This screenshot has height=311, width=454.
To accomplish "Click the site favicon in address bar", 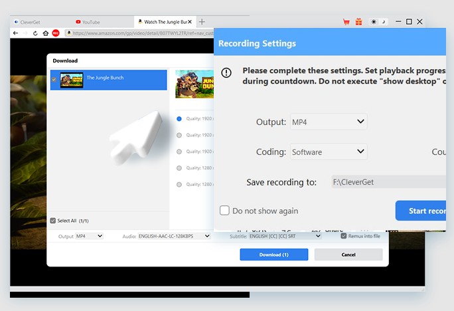I will coord(68,33).
